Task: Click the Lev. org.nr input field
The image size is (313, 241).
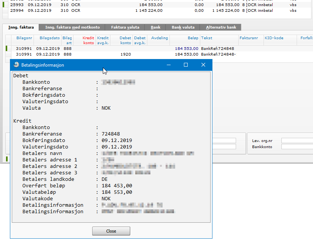Action: (x=297, y=140)
